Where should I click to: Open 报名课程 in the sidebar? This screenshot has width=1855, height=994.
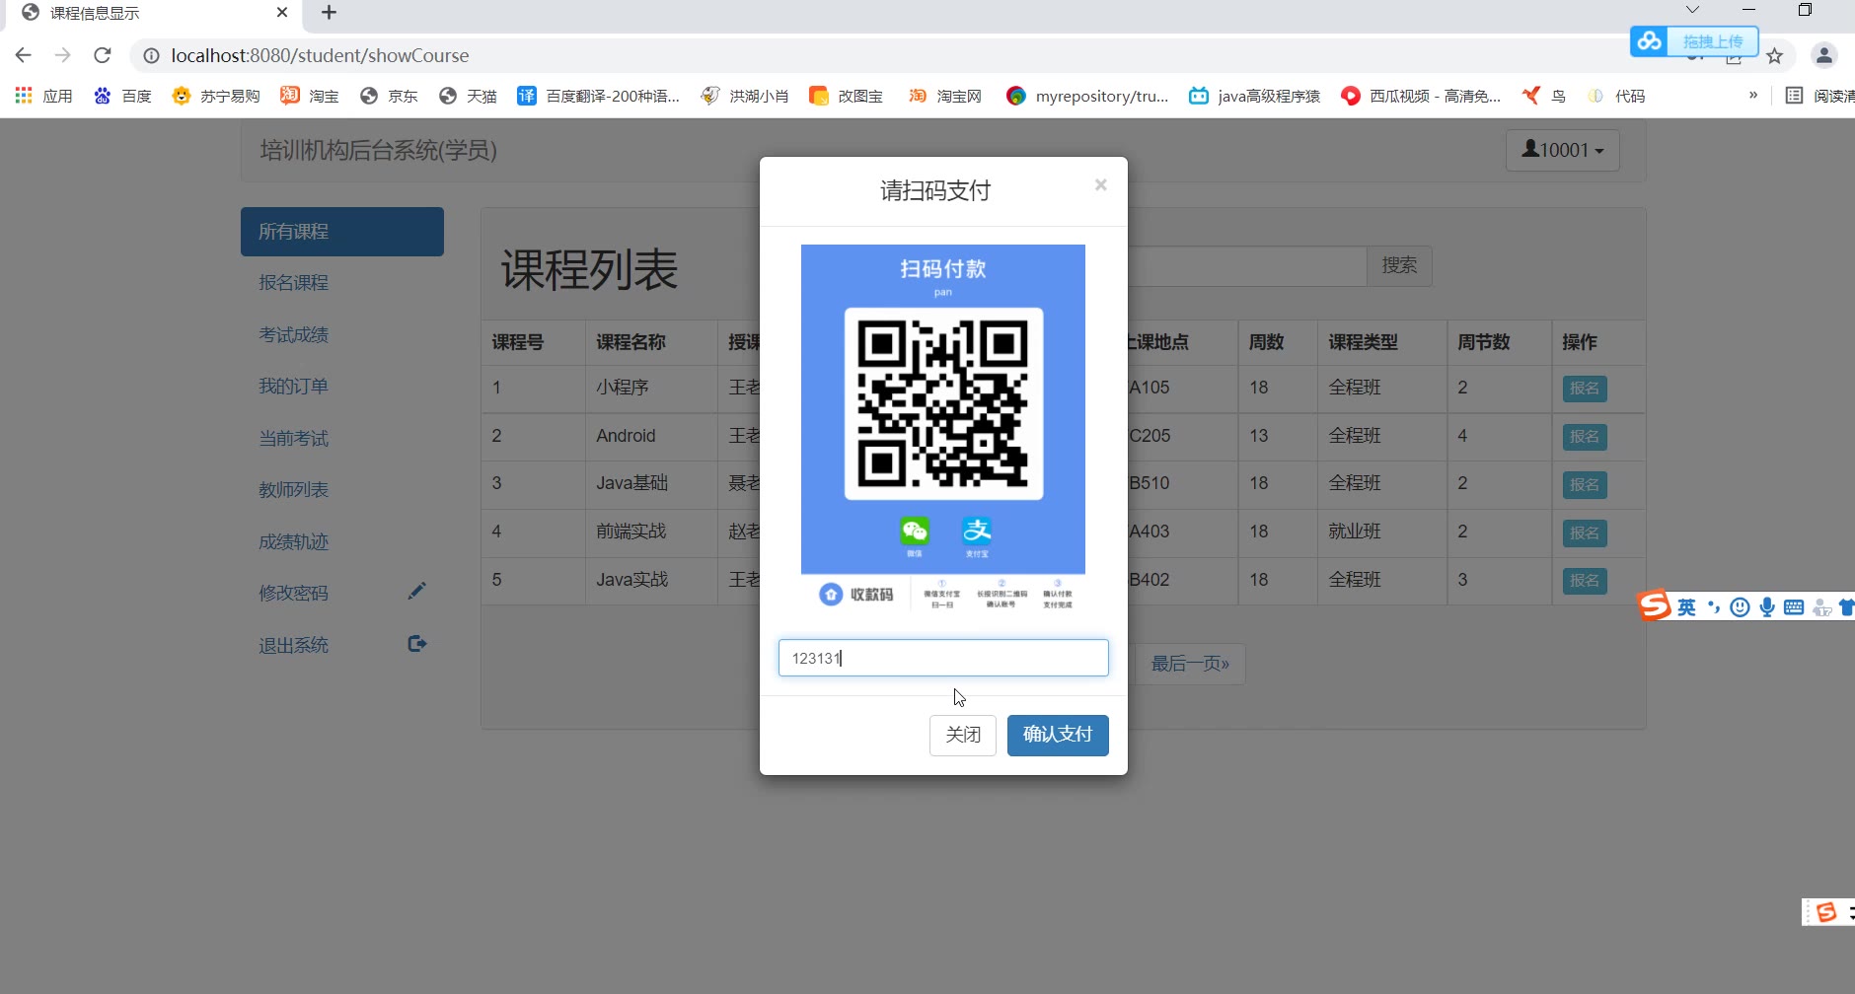tap(294, 283)
